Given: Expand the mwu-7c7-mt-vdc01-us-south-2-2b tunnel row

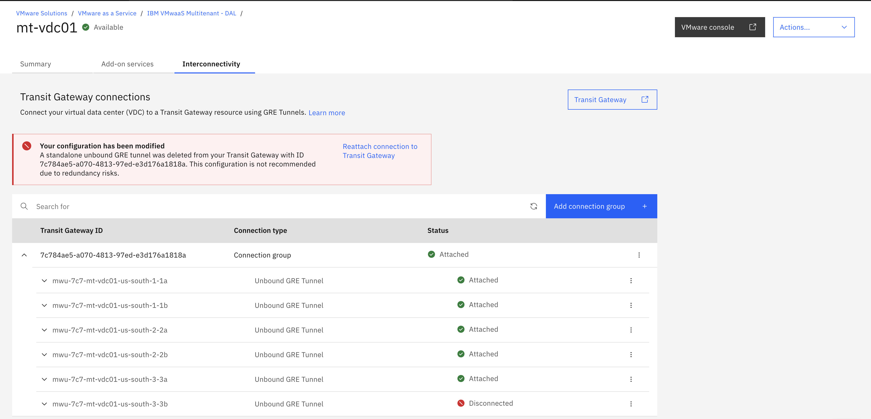Looking at the screenshot, I should 44,355.
